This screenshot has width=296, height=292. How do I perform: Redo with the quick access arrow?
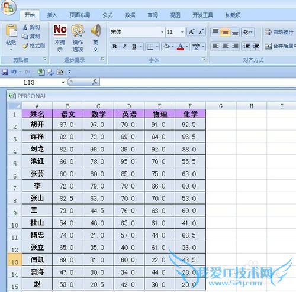point(27,72)
